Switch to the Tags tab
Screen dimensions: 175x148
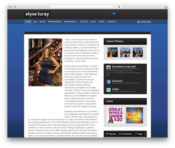point(139,134)
